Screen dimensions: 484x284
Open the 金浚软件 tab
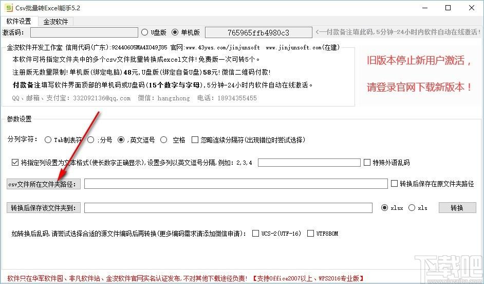pyautogui.click(x=55, y=22)
